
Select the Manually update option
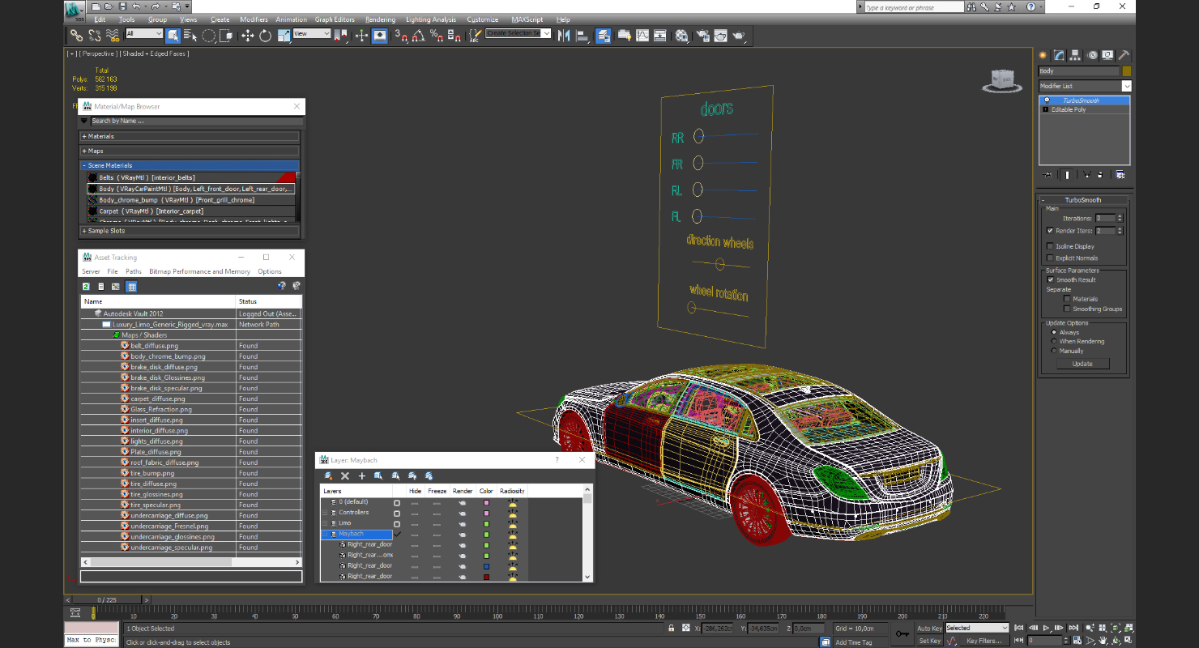tap(1054, 351)
